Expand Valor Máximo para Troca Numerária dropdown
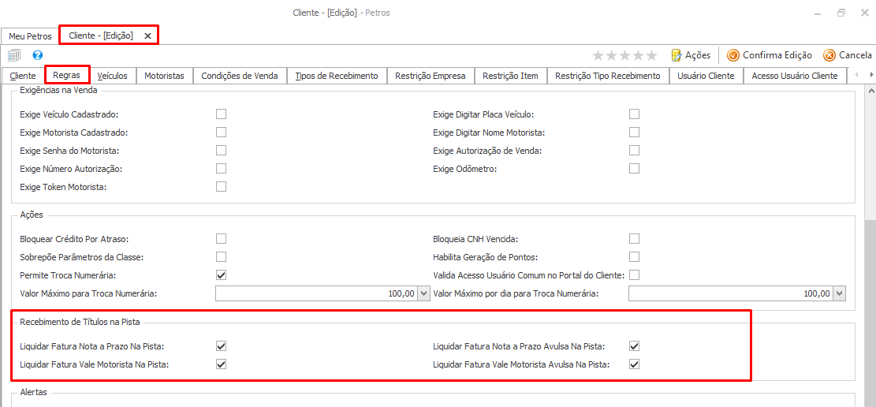 tap(423, 293)
